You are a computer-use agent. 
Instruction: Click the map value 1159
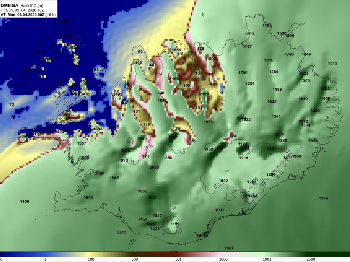pyautogui.click(x=175, y=224)
